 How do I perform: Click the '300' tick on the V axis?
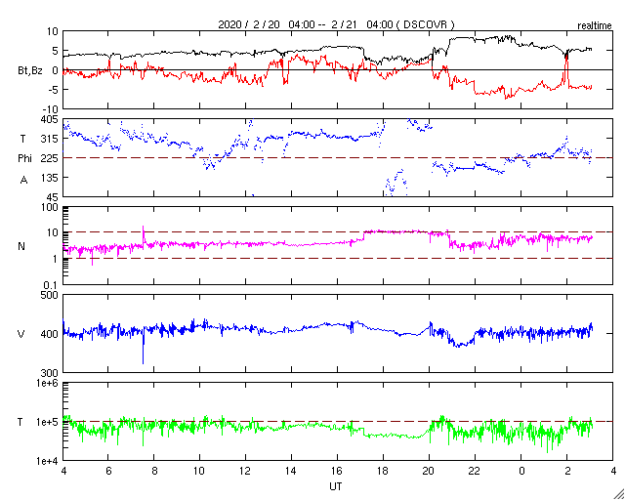point(50,372)
